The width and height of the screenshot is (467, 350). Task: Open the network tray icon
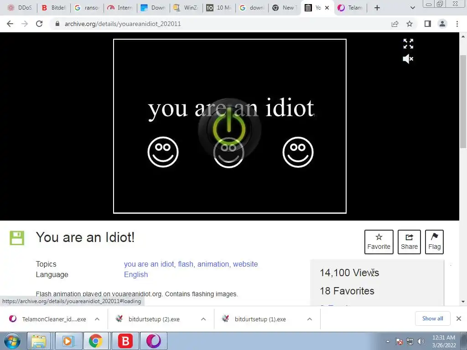click(x=410, y=341)
